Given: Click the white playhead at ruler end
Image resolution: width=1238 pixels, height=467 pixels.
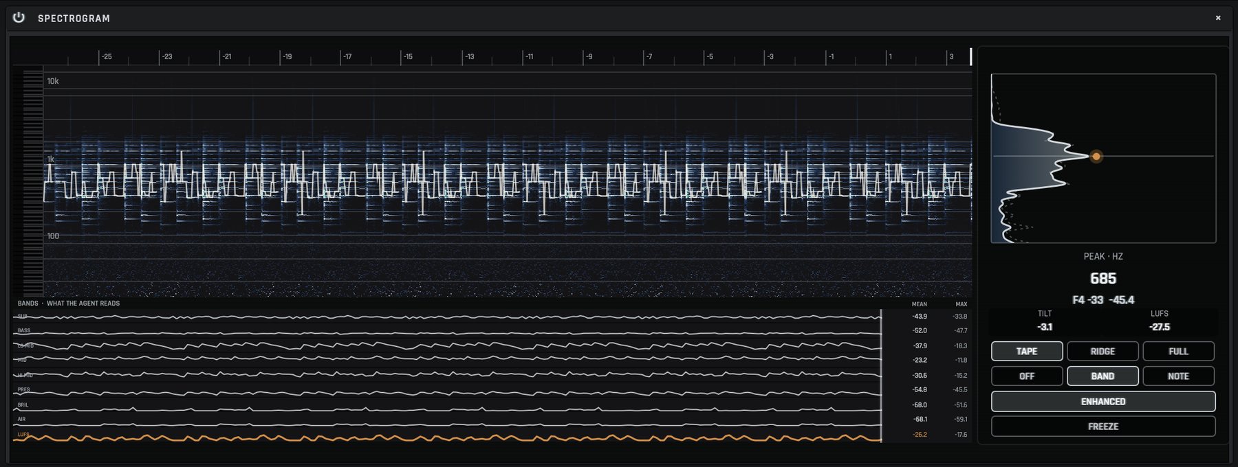Looking at the screenshot, I should click(x=970, y=56).
